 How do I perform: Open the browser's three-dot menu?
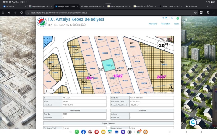click(x=214, y=13)
